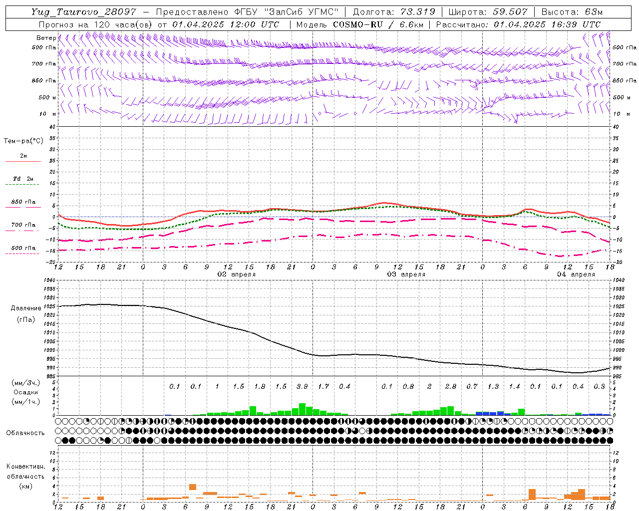Viewport: 639px width, 511px height.
Task: Click the 1025 label on left pressure axis
Action: click(x=49, y=306)
